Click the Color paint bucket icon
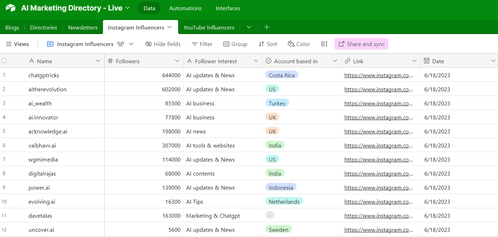Viewport: 498px width, 237px height. [x=291, y=44]
